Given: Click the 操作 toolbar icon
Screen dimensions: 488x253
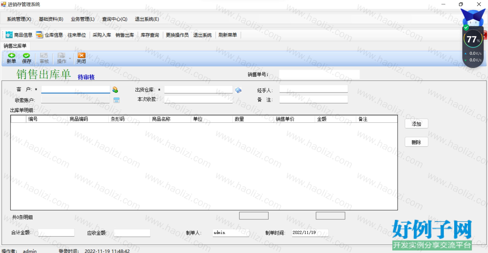Looking at the screenshot, I should click(x=61, y=56).
